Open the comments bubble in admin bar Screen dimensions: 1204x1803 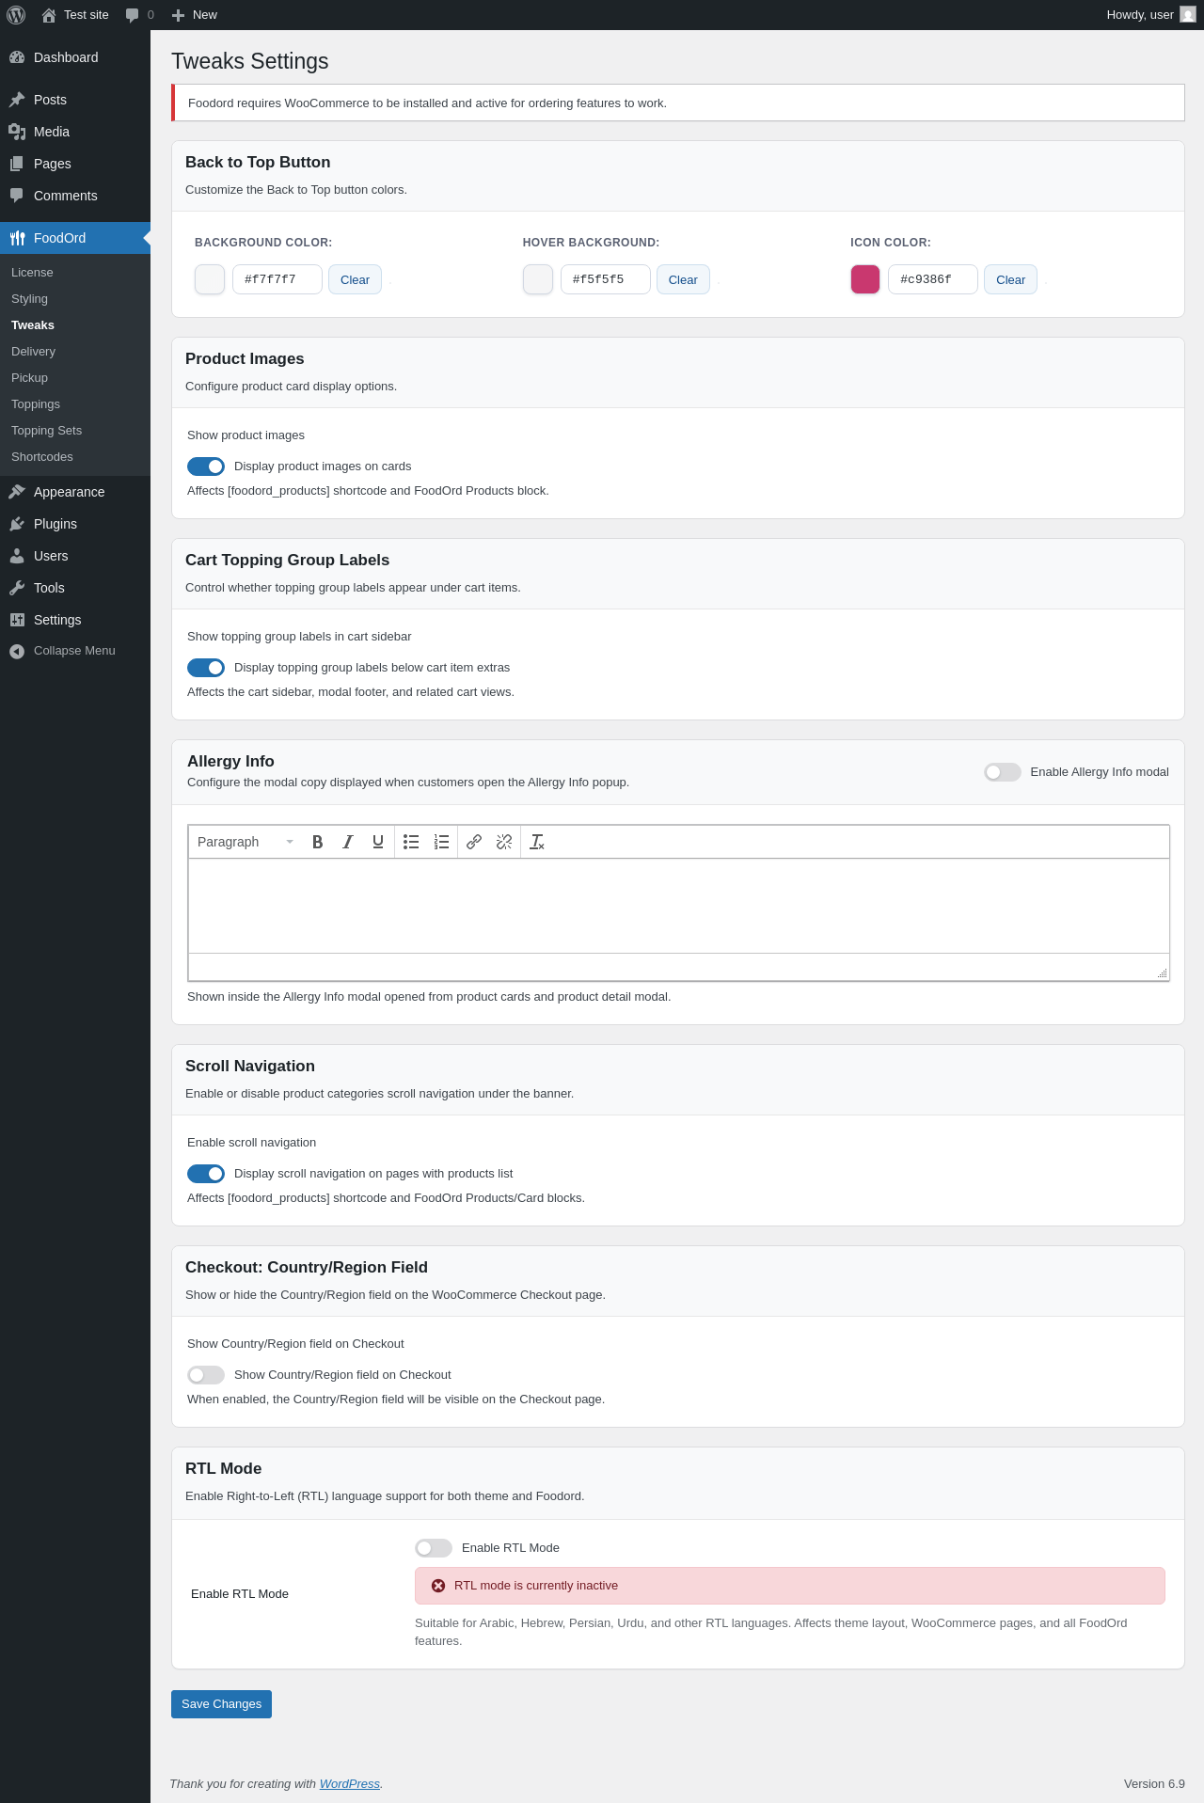click(x=132, y=15)
